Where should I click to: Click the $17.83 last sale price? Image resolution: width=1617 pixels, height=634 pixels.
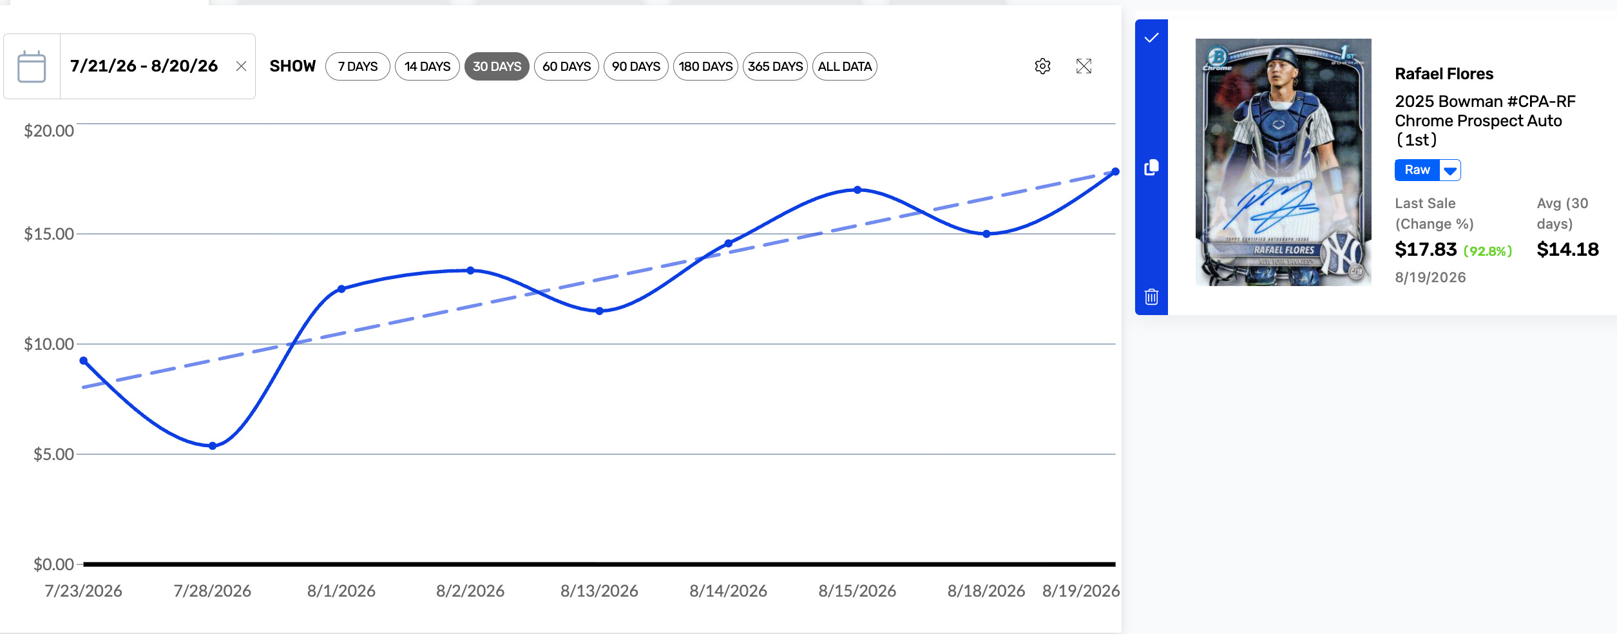[x=1426, y=249]
